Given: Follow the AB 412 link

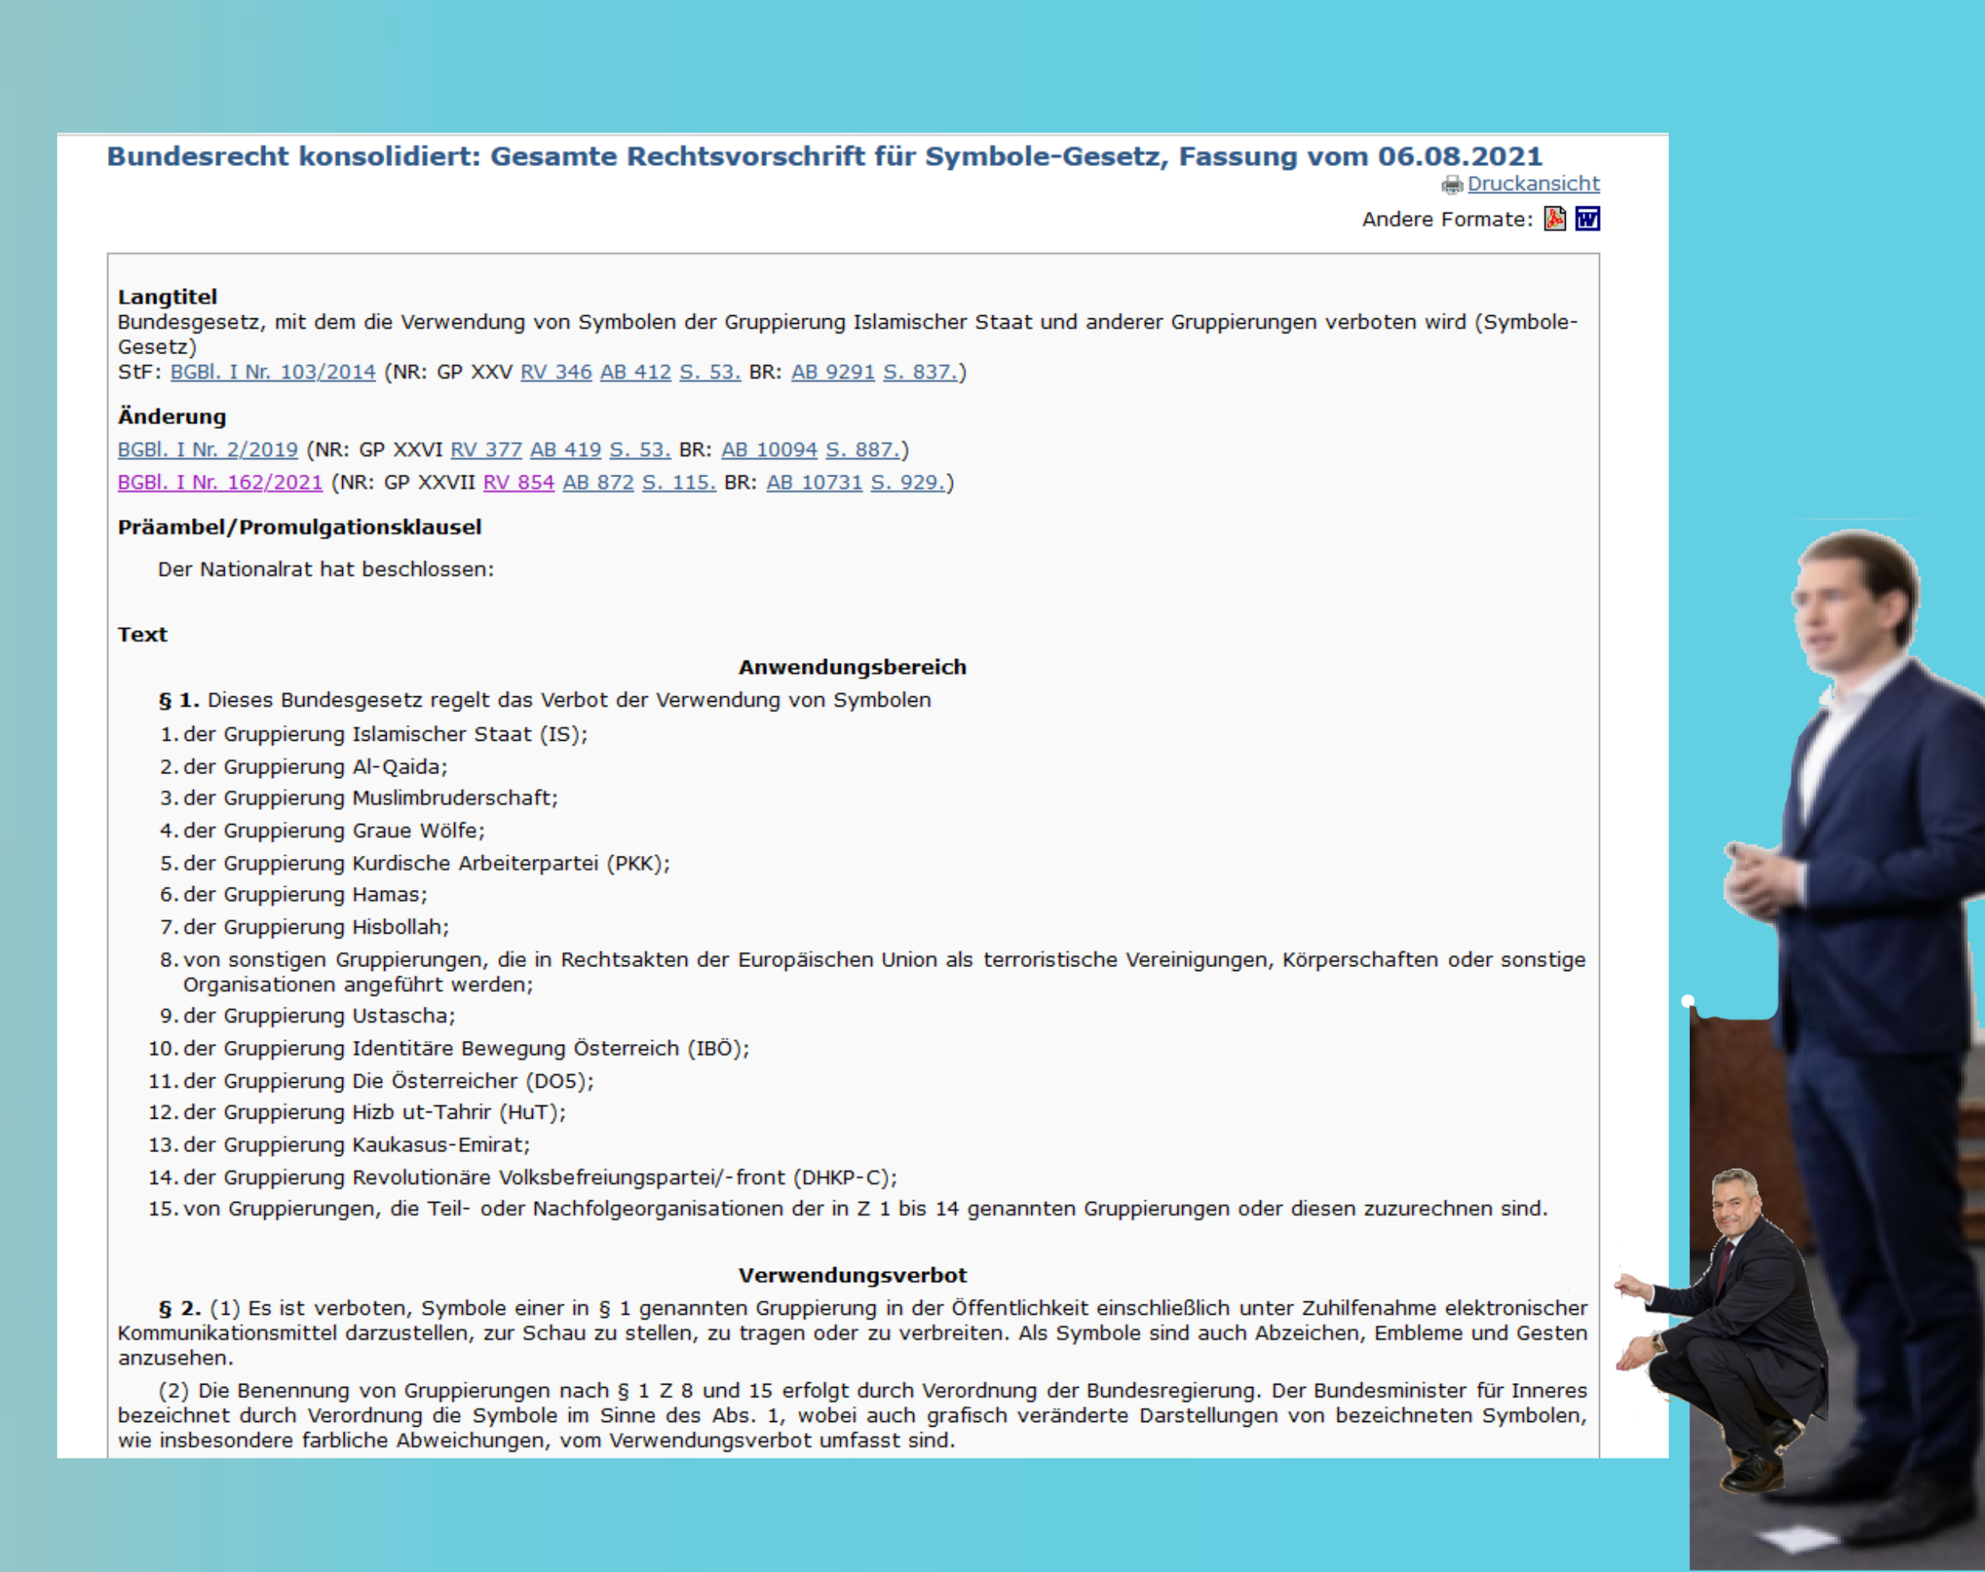Looking at the screenshot, I should click(x=635, y=372).
